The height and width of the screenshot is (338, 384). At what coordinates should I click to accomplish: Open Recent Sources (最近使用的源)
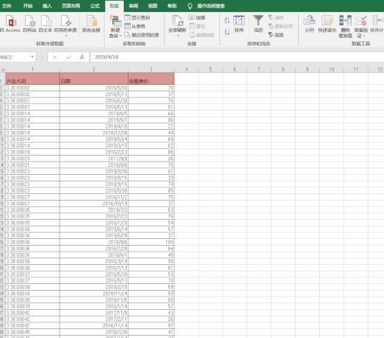pyautogui.click(x=142, y=35)
